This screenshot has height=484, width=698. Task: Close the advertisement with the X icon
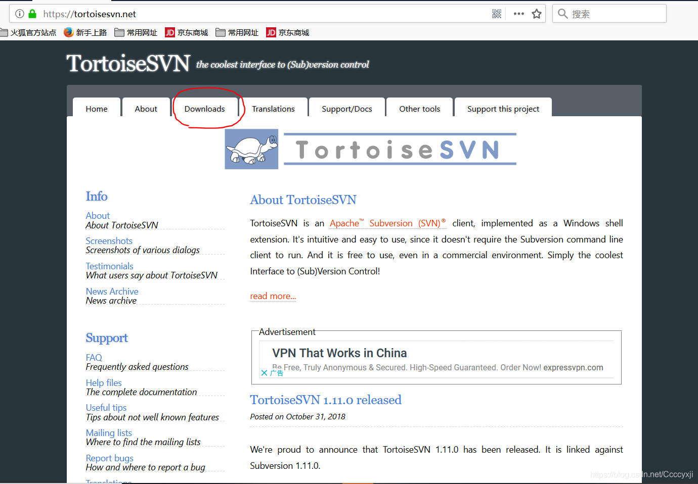264,373
